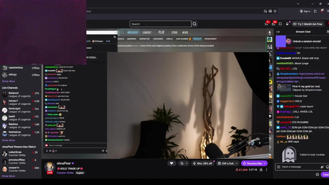Open the three-dot stream options menu
This screenshot has height=185, width=329.
[267, 170]
